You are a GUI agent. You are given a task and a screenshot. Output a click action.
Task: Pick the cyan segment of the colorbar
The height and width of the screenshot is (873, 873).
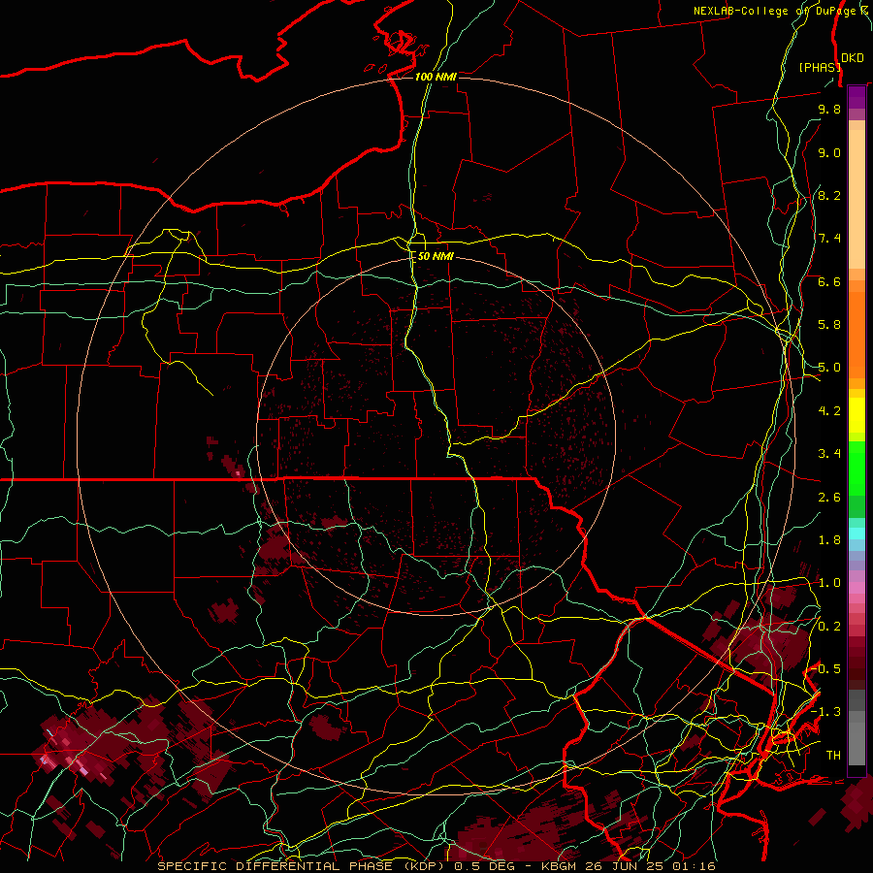(x=857, y=533)
